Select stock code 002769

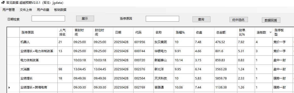[143, 87]
